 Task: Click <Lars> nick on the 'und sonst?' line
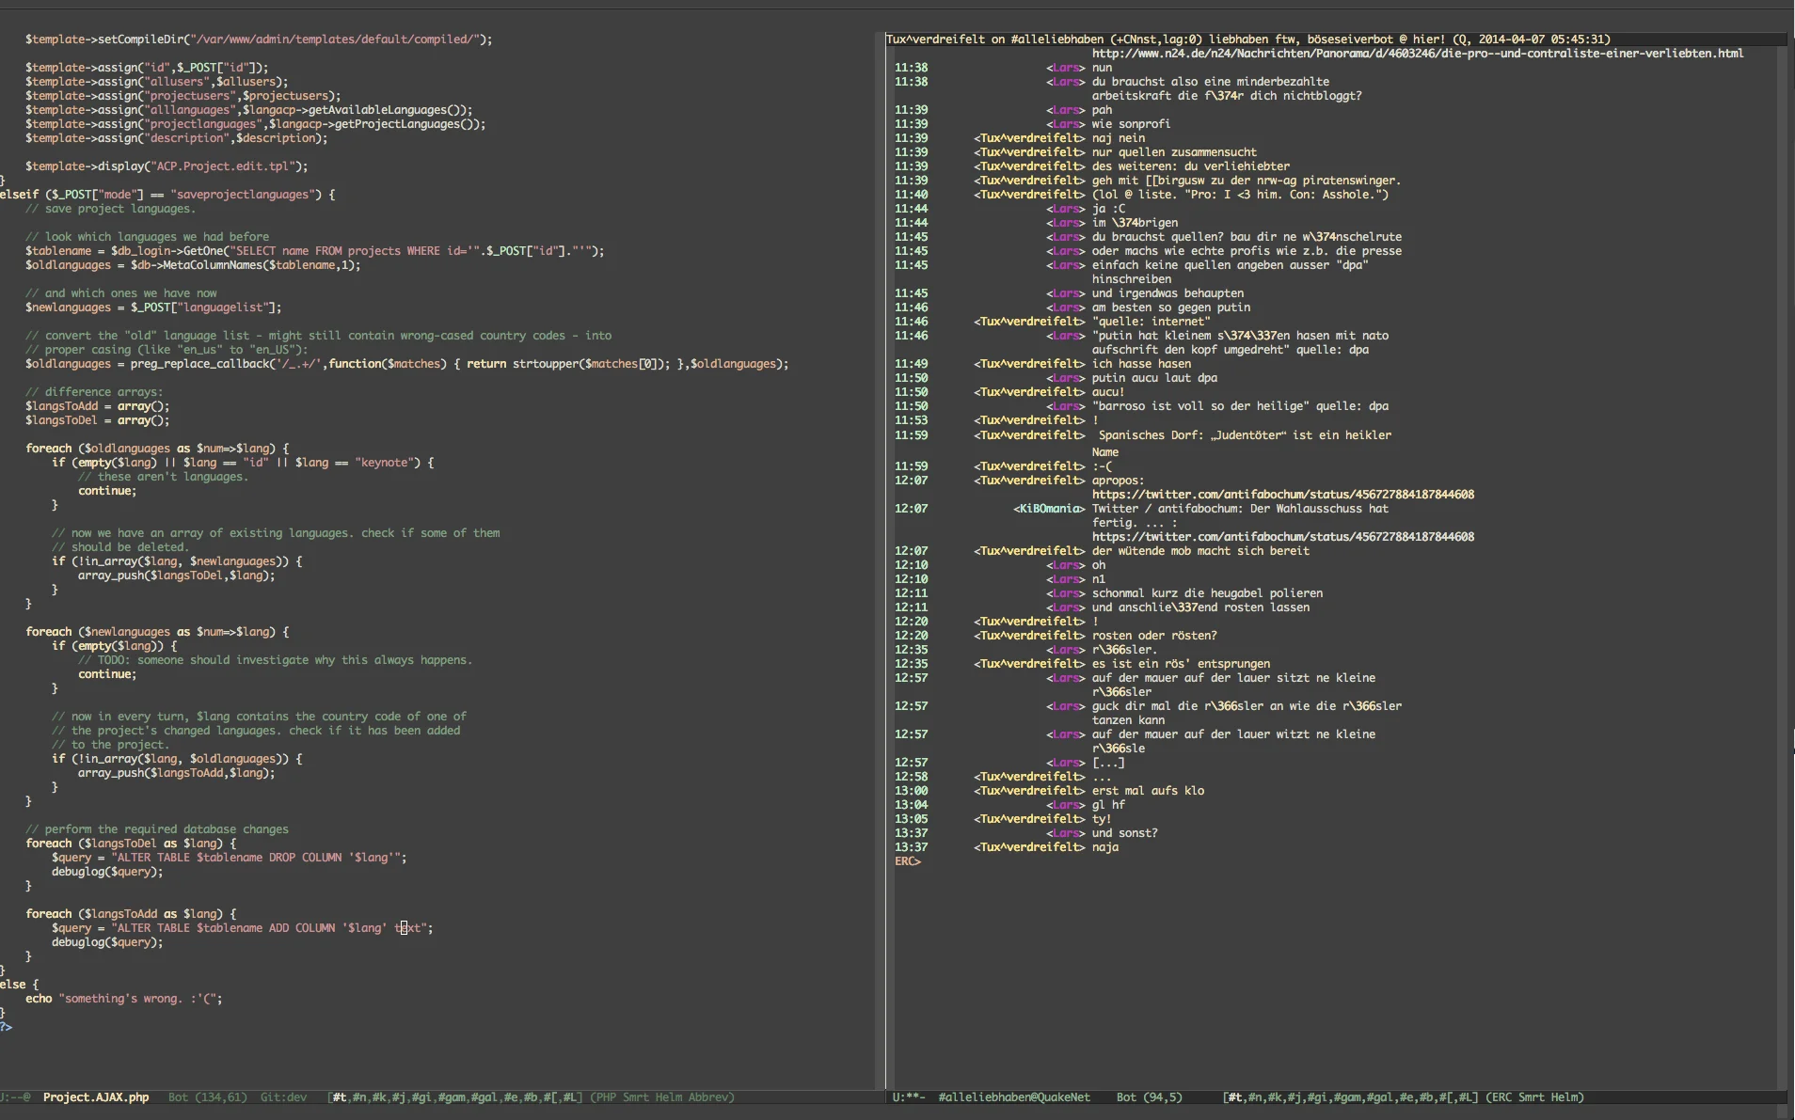(x=1066, y=833)
